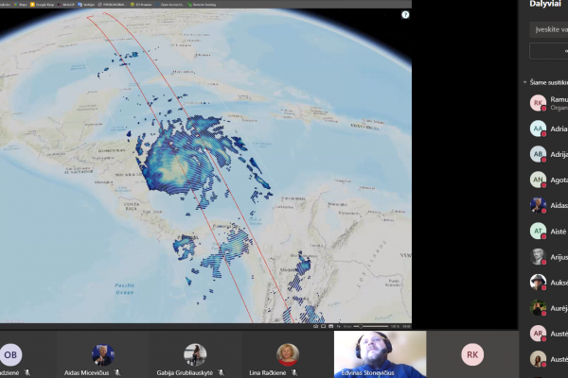Click the camera snapshot icon in bottom toolbar

click(x=315, y=326)
